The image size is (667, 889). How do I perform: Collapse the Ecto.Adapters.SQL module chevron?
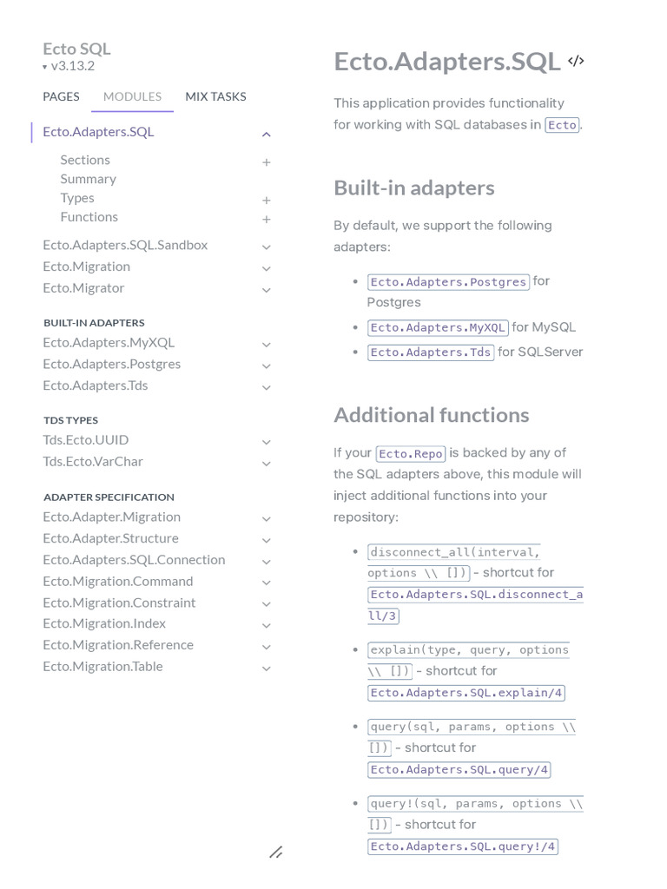pos(267,134)
